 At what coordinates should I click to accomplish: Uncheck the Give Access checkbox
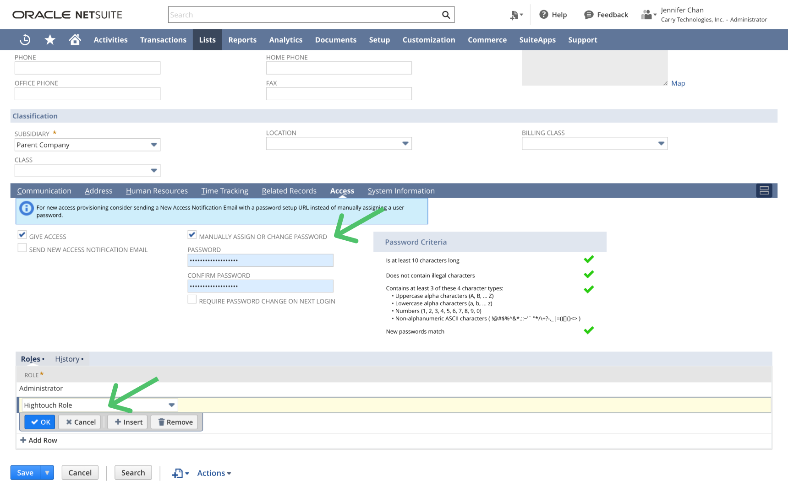point(22,235)
